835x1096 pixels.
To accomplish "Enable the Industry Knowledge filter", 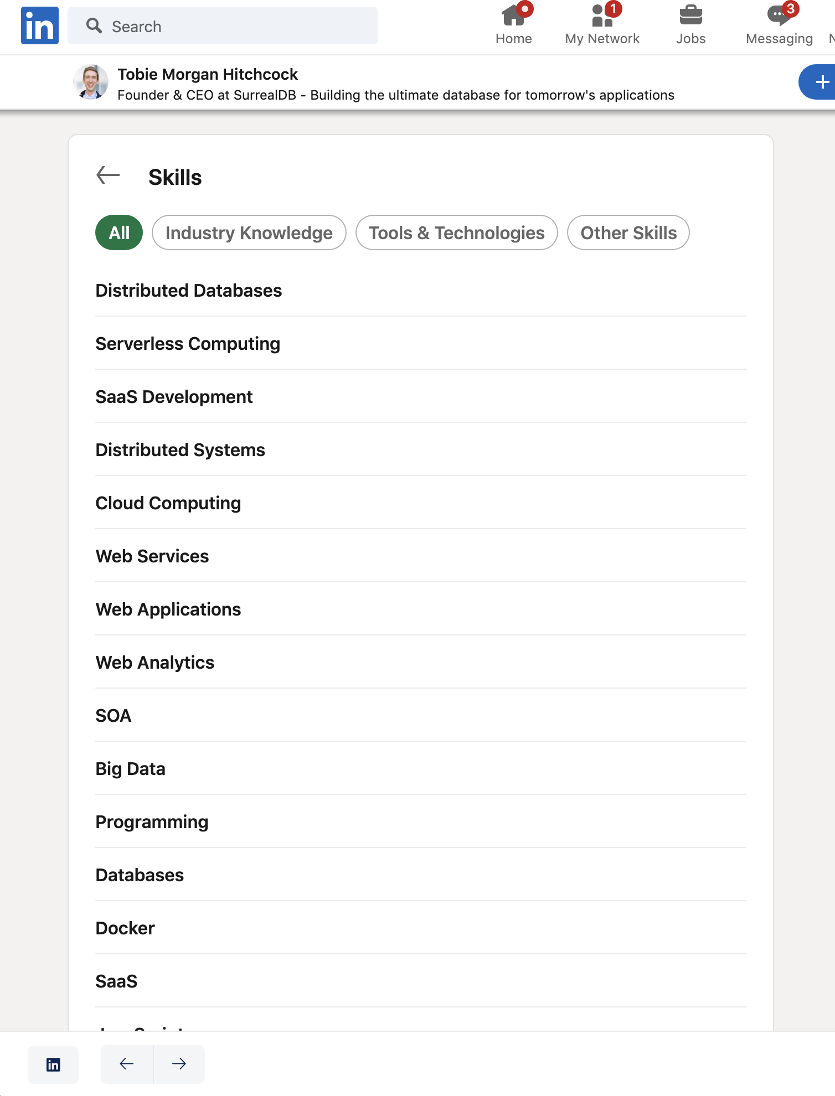I will (248, 232).
